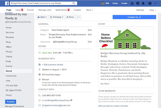Image resolution: width=161 pixels, height=108 pixels.
Task: Open the Events tab in top navigation
Action: (x=30, y=10)
